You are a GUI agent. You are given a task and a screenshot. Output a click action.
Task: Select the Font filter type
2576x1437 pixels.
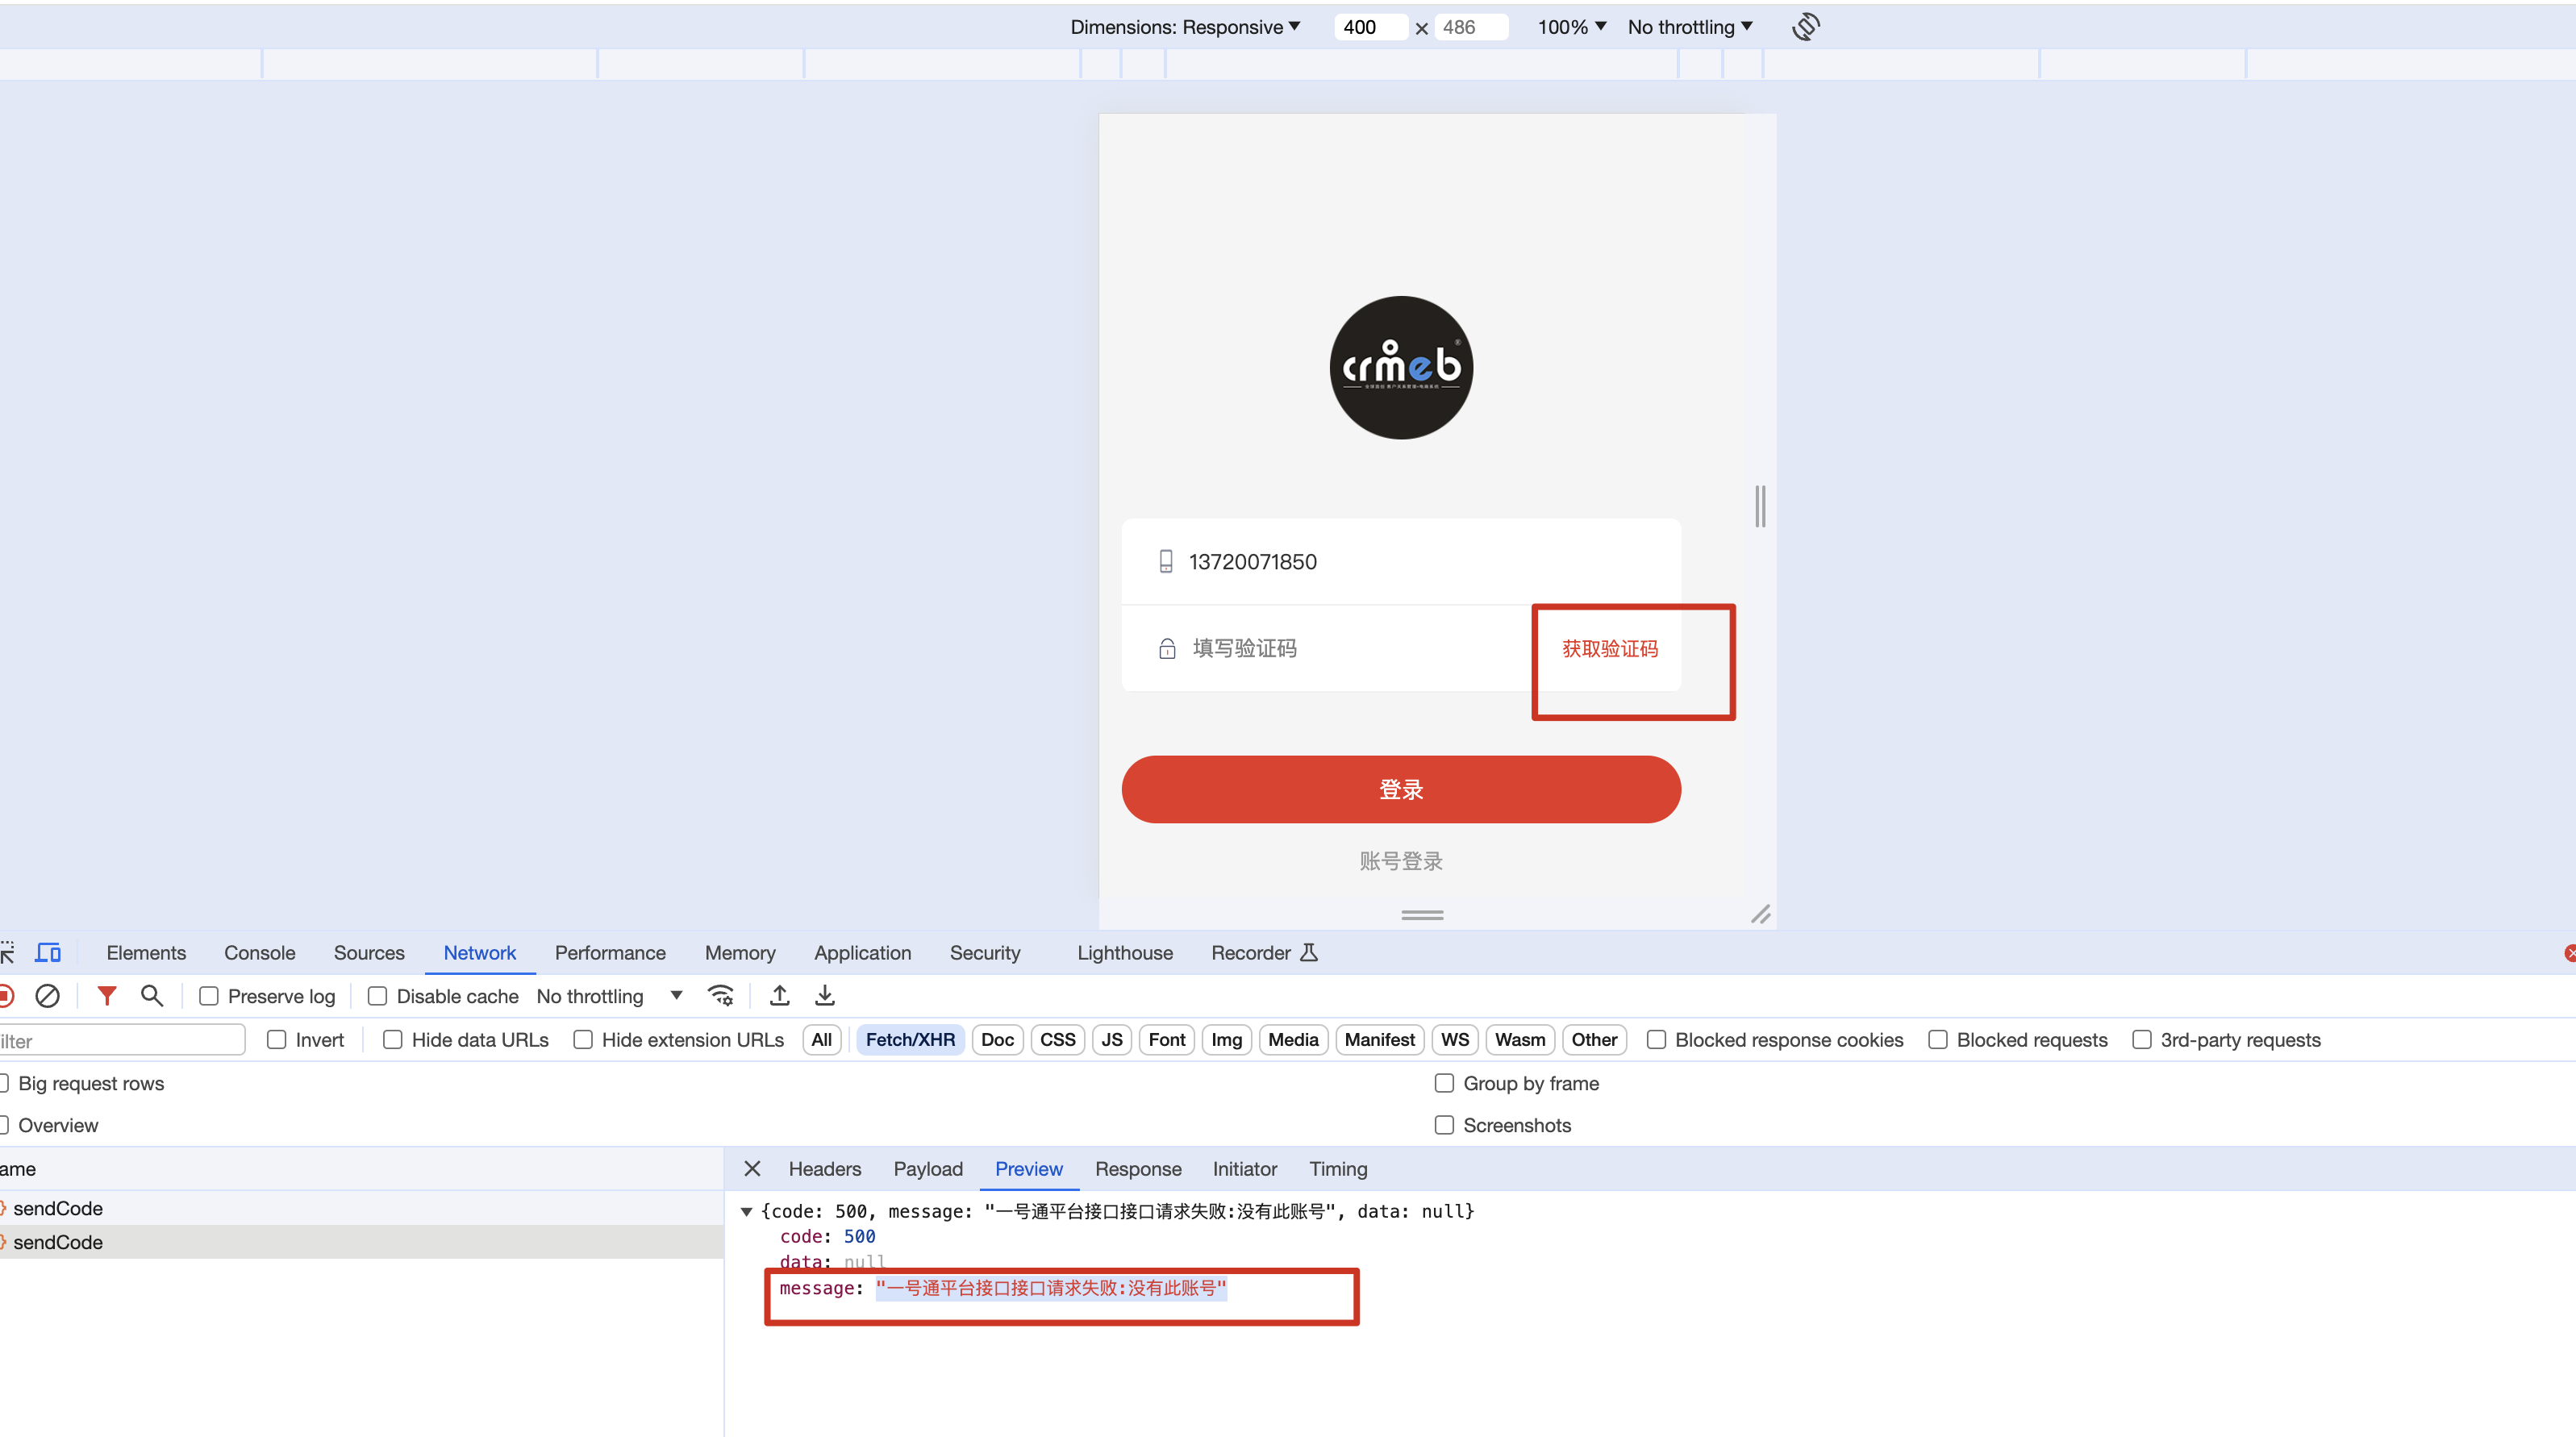click(x=1167, y=1040)
